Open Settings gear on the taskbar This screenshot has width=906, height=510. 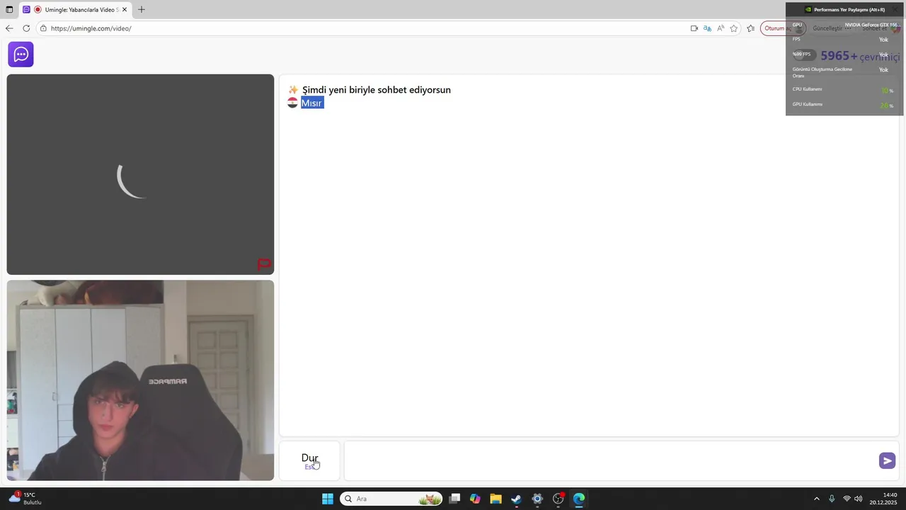click(537, 499)
